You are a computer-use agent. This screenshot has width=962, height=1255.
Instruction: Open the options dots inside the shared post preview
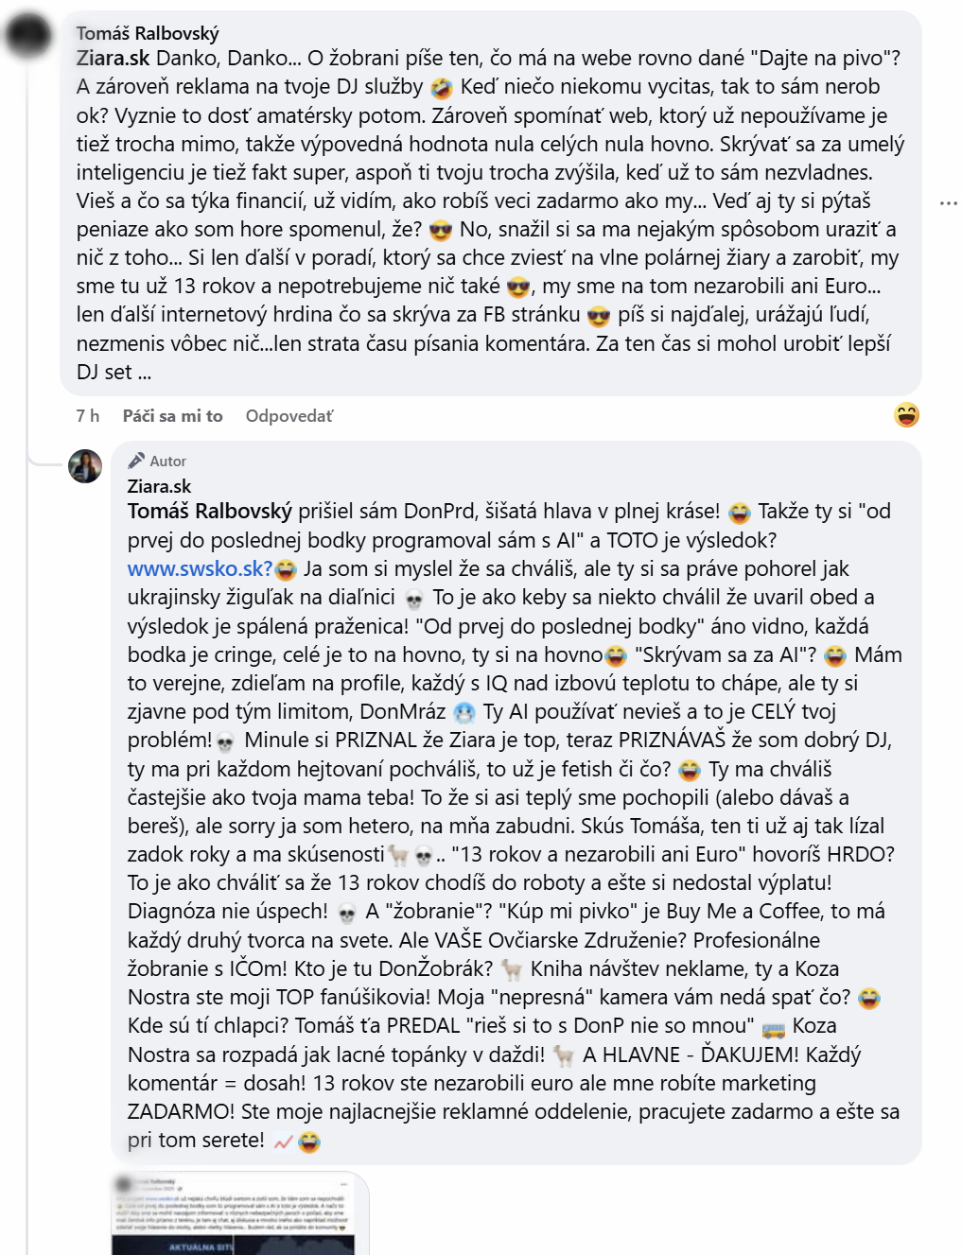tap(343, 1184)
